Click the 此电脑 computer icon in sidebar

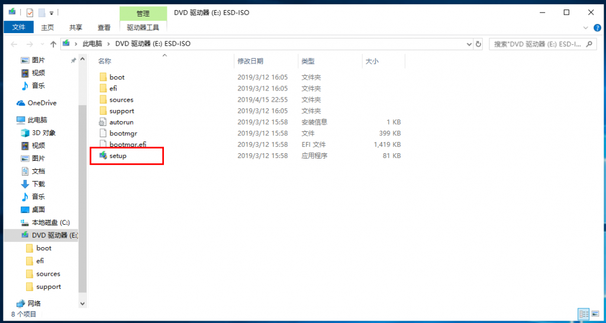click(21, 120)
